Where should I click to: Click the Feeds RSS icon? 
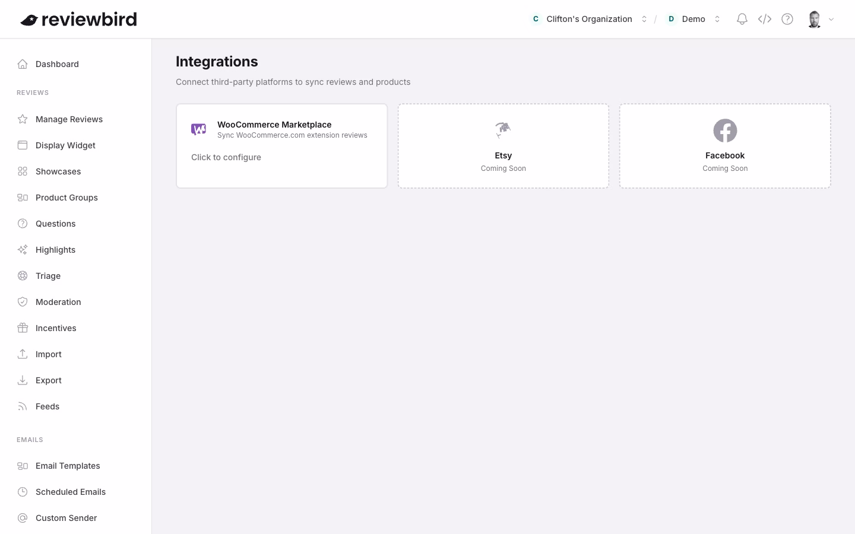23,406
